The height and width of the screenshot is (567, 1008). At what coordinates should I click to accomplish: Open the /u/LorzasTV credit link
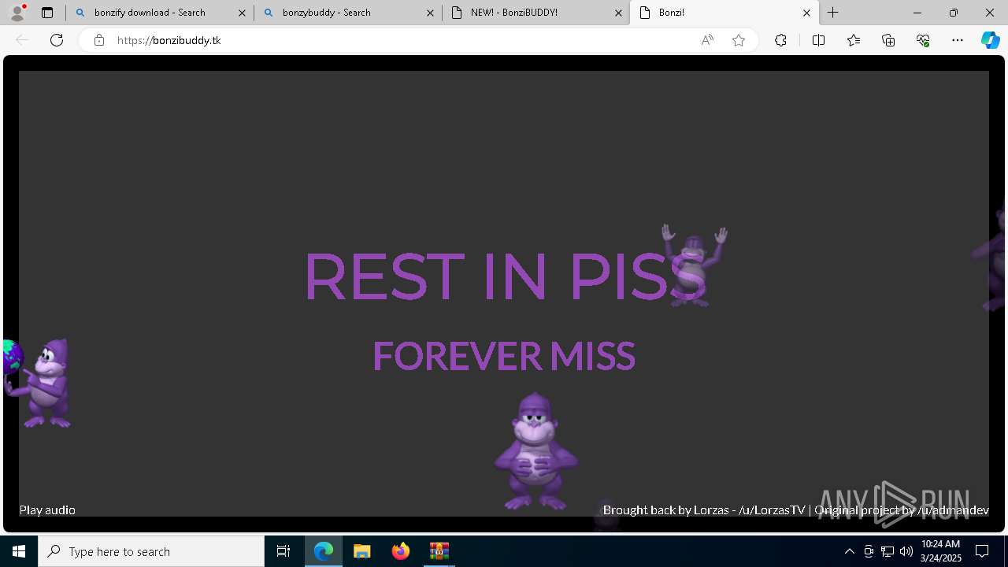click(x=772, y=510)
